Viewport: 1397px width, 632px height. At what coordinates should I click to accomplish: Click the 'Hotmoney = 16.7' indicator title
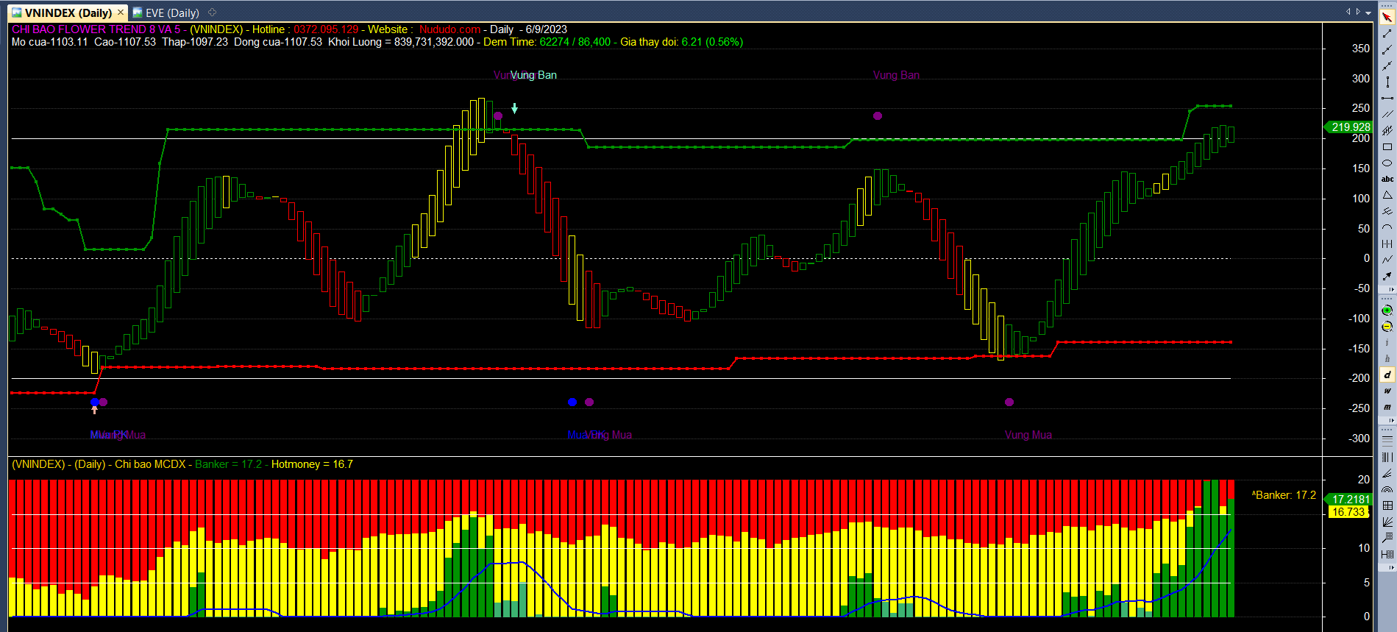point(312,464)
